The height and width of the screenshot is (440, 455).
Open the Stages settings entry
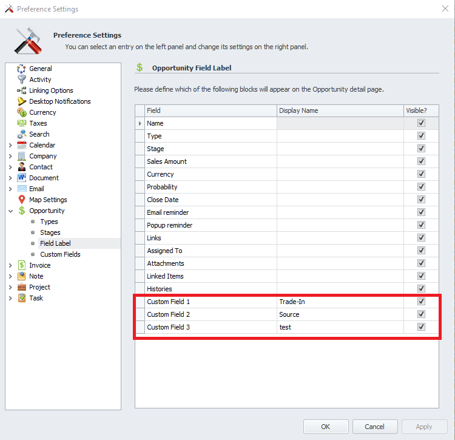click(50, 232)
